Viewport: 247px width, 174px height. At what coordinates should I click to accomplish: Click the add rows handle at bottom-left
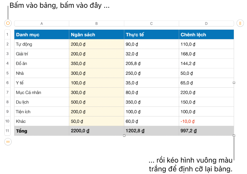tap(8, 142)
